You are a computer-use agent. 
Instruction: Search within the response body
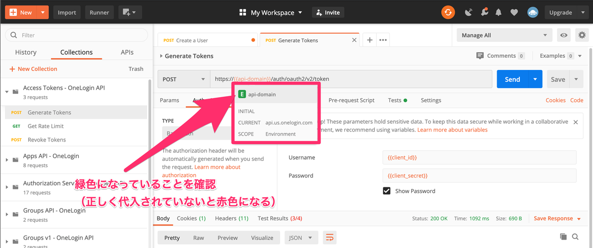[575, 237]
